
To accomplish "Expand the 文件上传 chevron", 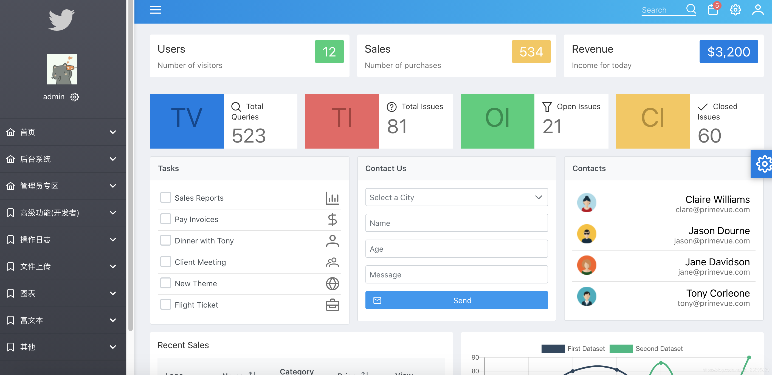I will coord(113,266).
